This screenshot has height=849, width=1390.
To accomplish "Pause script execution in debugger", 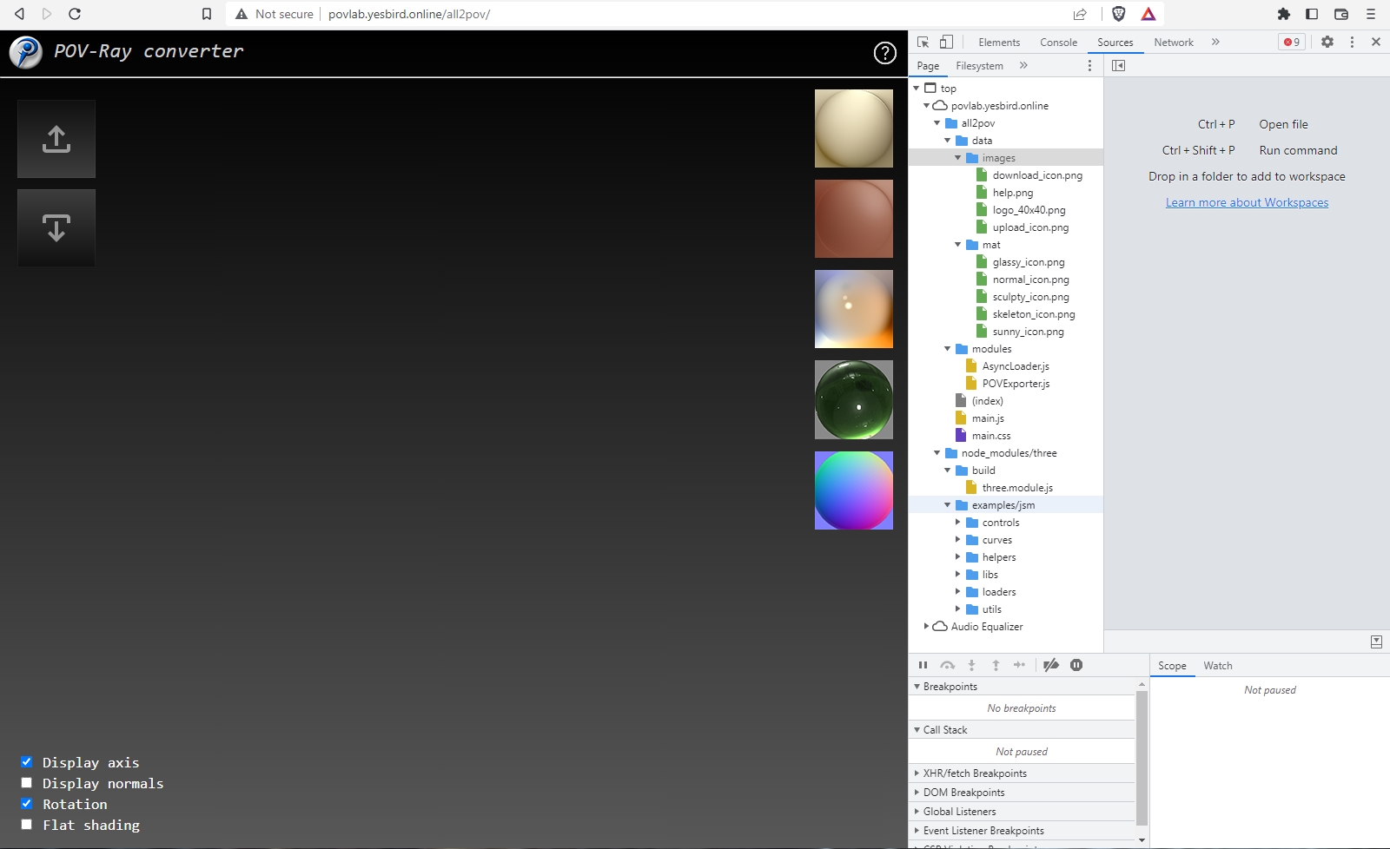I will pyautogui.click(x=923, y=665).
